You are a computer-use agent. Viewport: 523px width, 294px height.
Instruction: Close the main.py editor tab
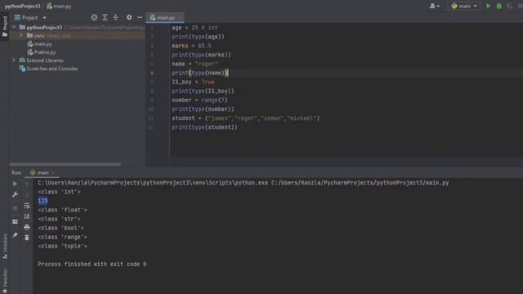(x=180, y=17)
